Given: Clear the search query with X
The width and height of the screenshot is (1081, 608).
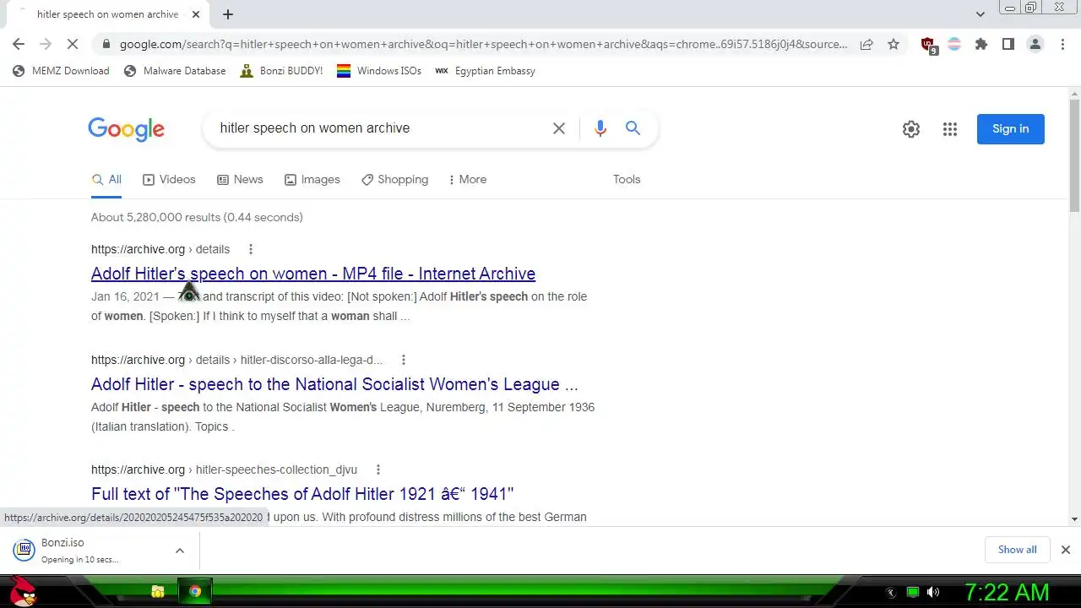Looking at the screenshot, I should [559, 128].
